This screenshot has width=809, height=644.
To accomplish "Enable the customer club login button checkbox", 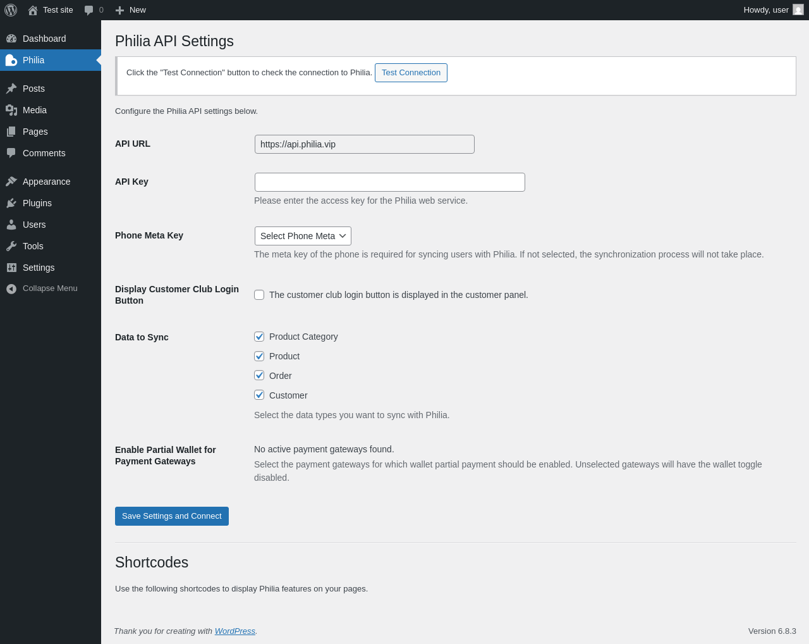I will 259,295.
